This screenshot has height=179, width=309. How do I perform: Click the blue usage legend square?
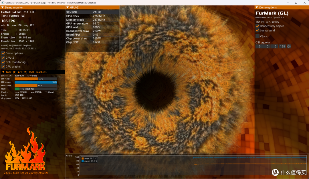[83, 161]
